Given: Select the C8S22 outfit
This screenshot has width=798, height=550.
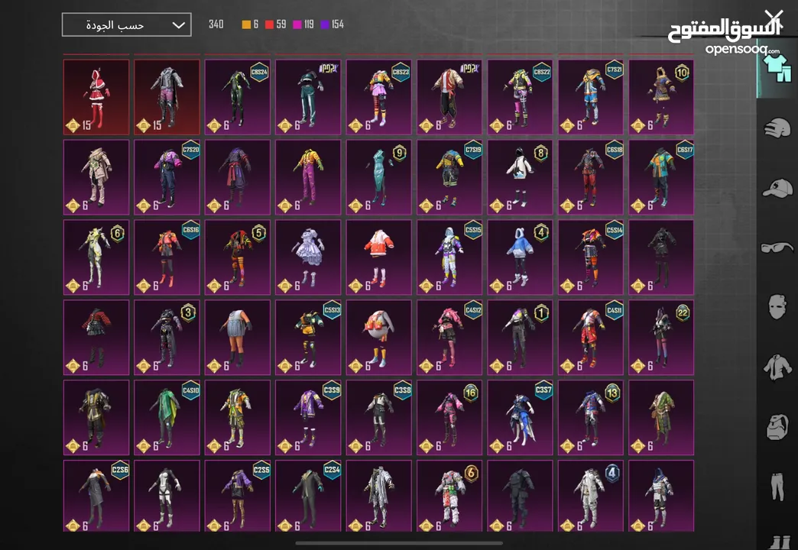Looking at the screenshot, I should click(x=520, y=97).
